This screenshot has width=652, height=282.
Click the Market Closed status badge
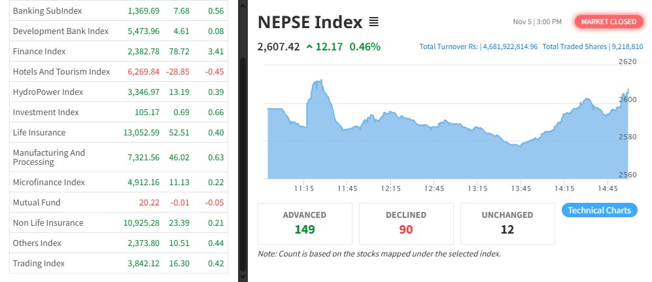(x=608, y=22)
